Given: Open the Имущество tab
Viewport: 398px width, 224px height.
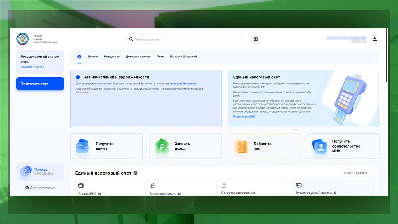Looking at the screenshot, I should point(112,56).
